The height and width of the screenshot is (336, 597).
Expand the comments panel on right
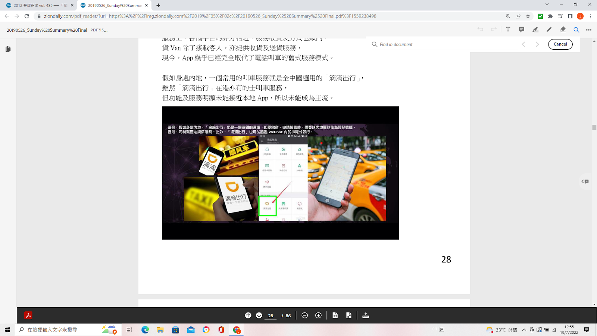click(x=585, y=181)
